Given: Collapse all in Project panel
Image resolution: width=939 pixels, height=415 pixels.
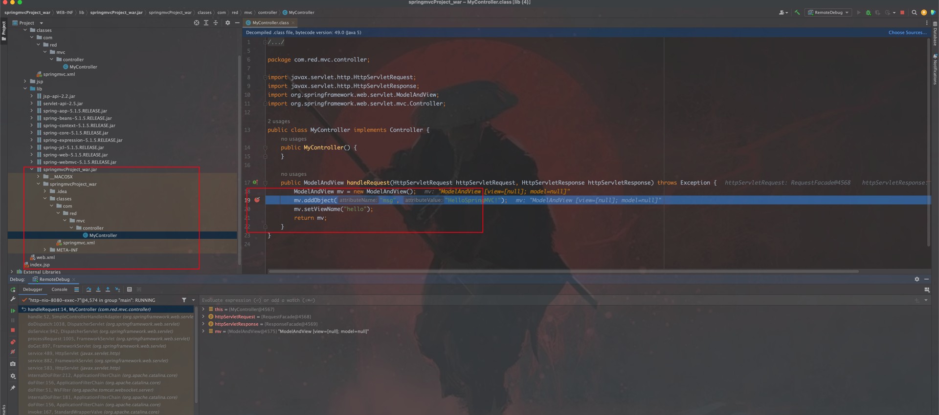Looking at the screenshot, I should click(215, 23).
